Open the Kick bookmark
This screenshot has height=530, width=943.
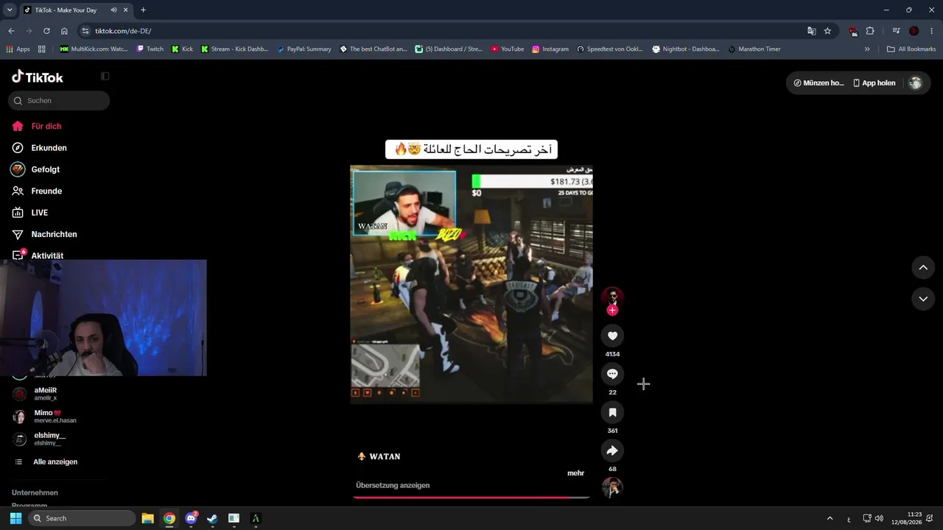click(182, 49)
